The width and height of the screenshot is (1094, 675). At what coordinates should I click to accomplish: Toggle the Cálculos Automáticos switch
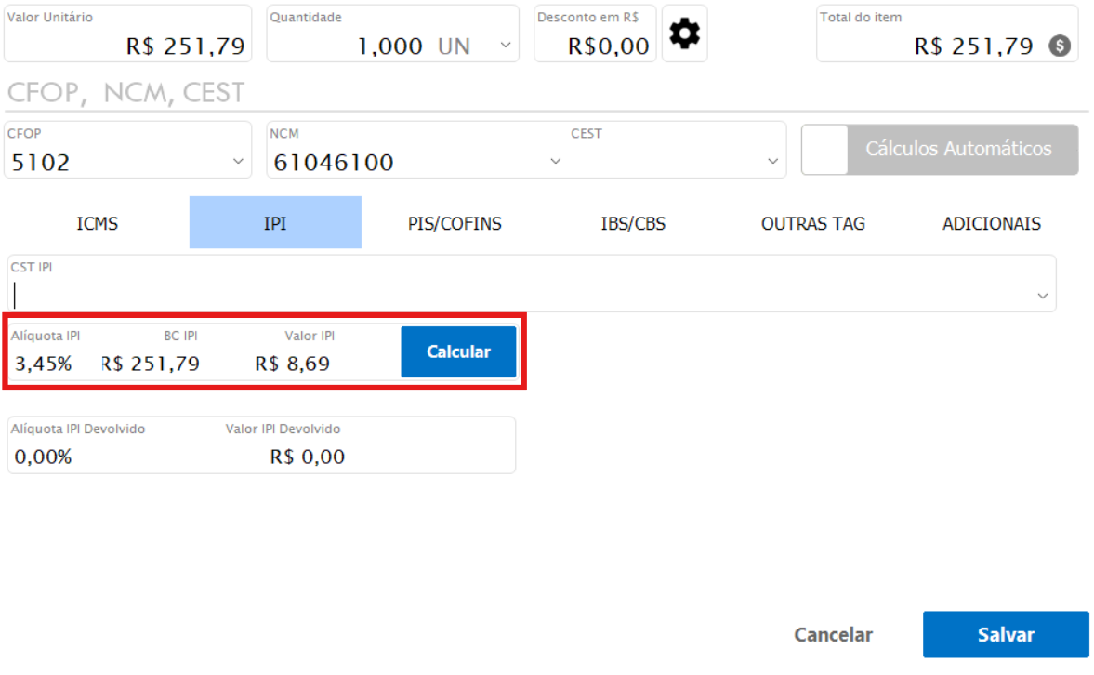point(824,150)
